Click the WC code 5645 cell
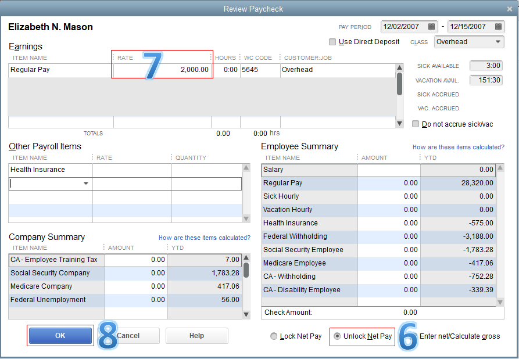 tap(260, 70)
